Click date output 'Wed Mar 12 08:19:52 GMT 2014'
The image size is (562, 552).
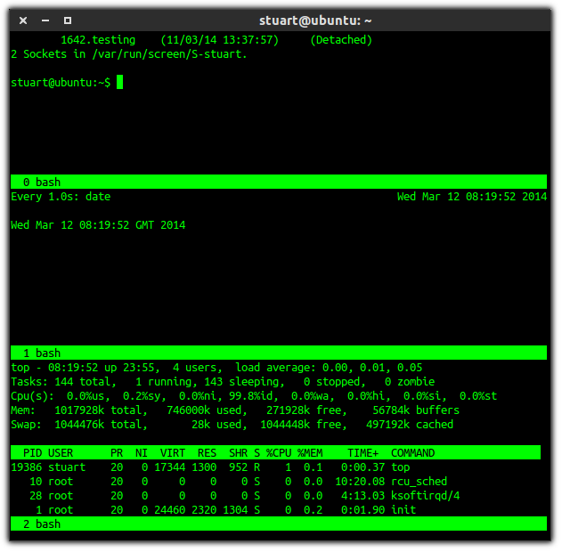98,225
